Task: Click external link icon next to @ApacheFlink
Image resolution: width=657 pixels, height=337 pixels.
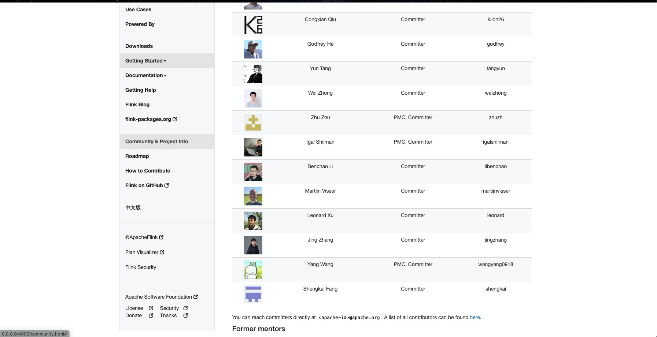Action: click(x=161, y=237)
